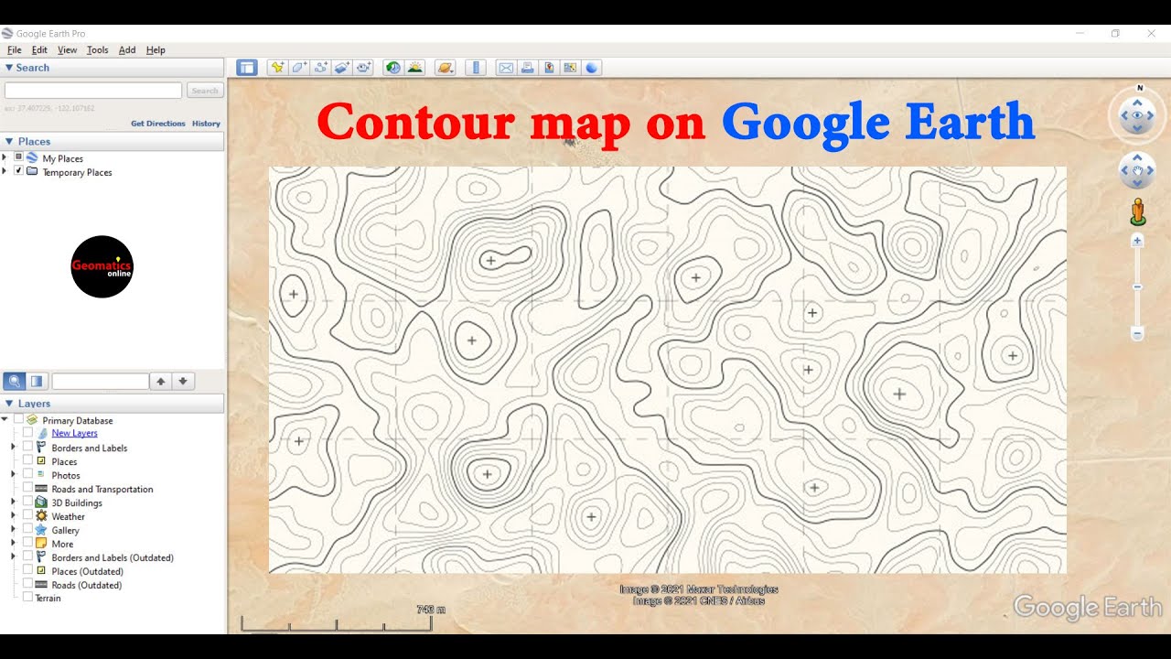Image resolution: width=1171 pixels, height=659 pixels.
Task: Click the zoom out minus button
Action: click(1137, 334)
